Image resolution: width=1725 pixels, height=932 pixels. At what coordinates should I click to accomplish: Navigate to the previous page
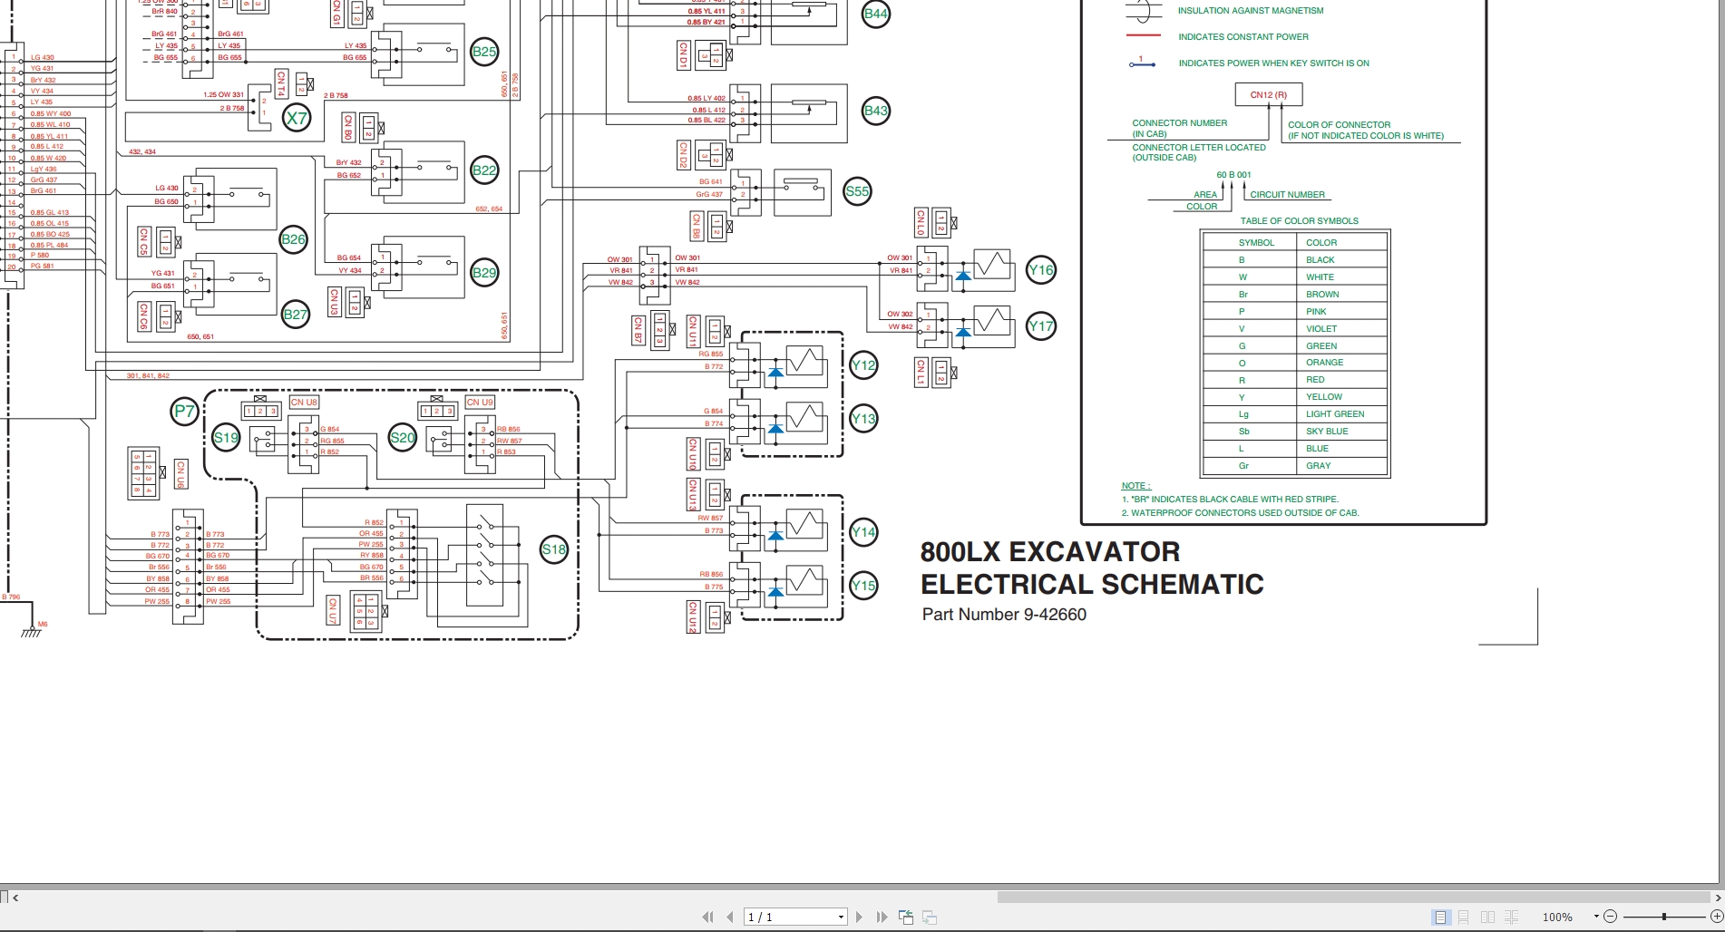pyautogui.click(x=729, y=917)
